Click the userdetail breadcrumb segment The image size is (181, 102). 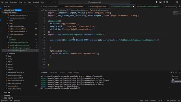click(x=63, y=10)
